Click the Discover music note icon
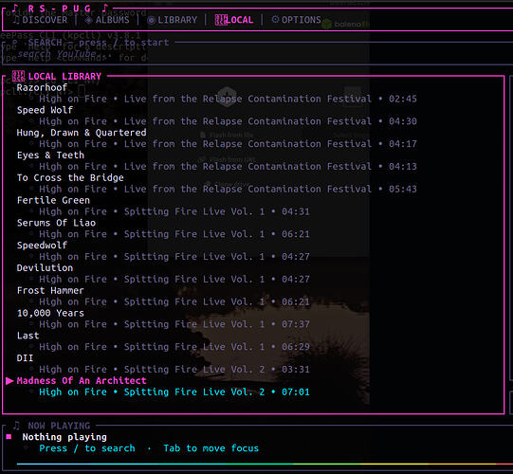 16,20
